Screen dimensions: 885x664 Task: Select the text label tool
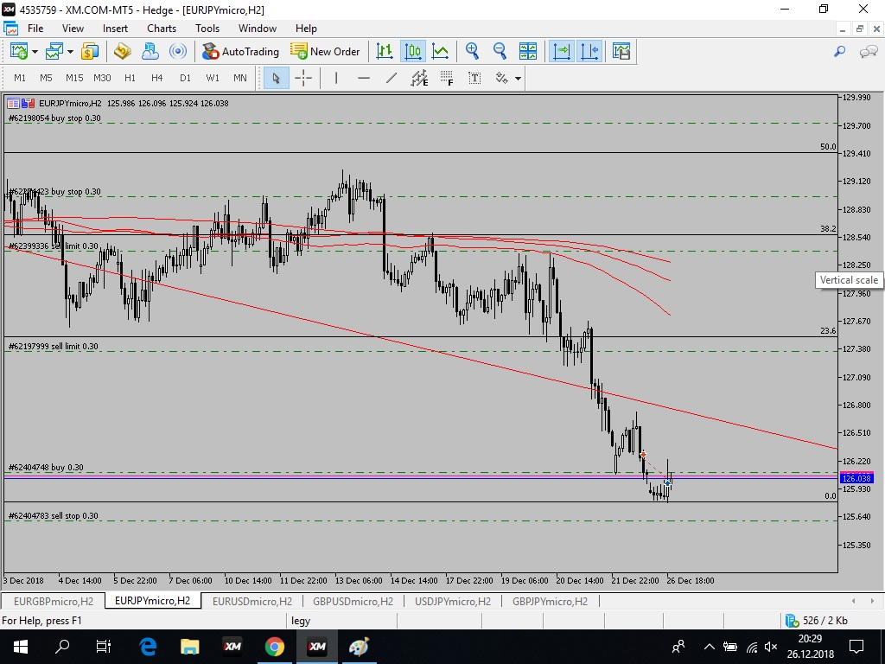click(474, 78)
